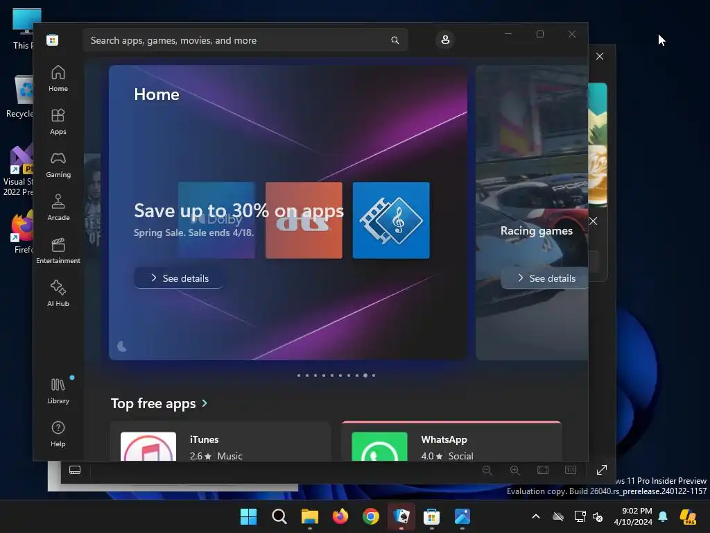This screenshot has width=710, height=533.
Task: Switch to Microsoft Store on taskbar
Action: tap(431, 516)
